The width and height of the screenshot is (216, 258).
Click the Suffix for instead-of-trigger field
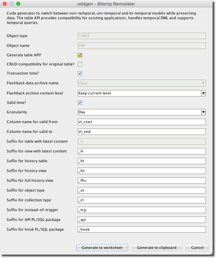pyautogui.click(x=142, y=210)
